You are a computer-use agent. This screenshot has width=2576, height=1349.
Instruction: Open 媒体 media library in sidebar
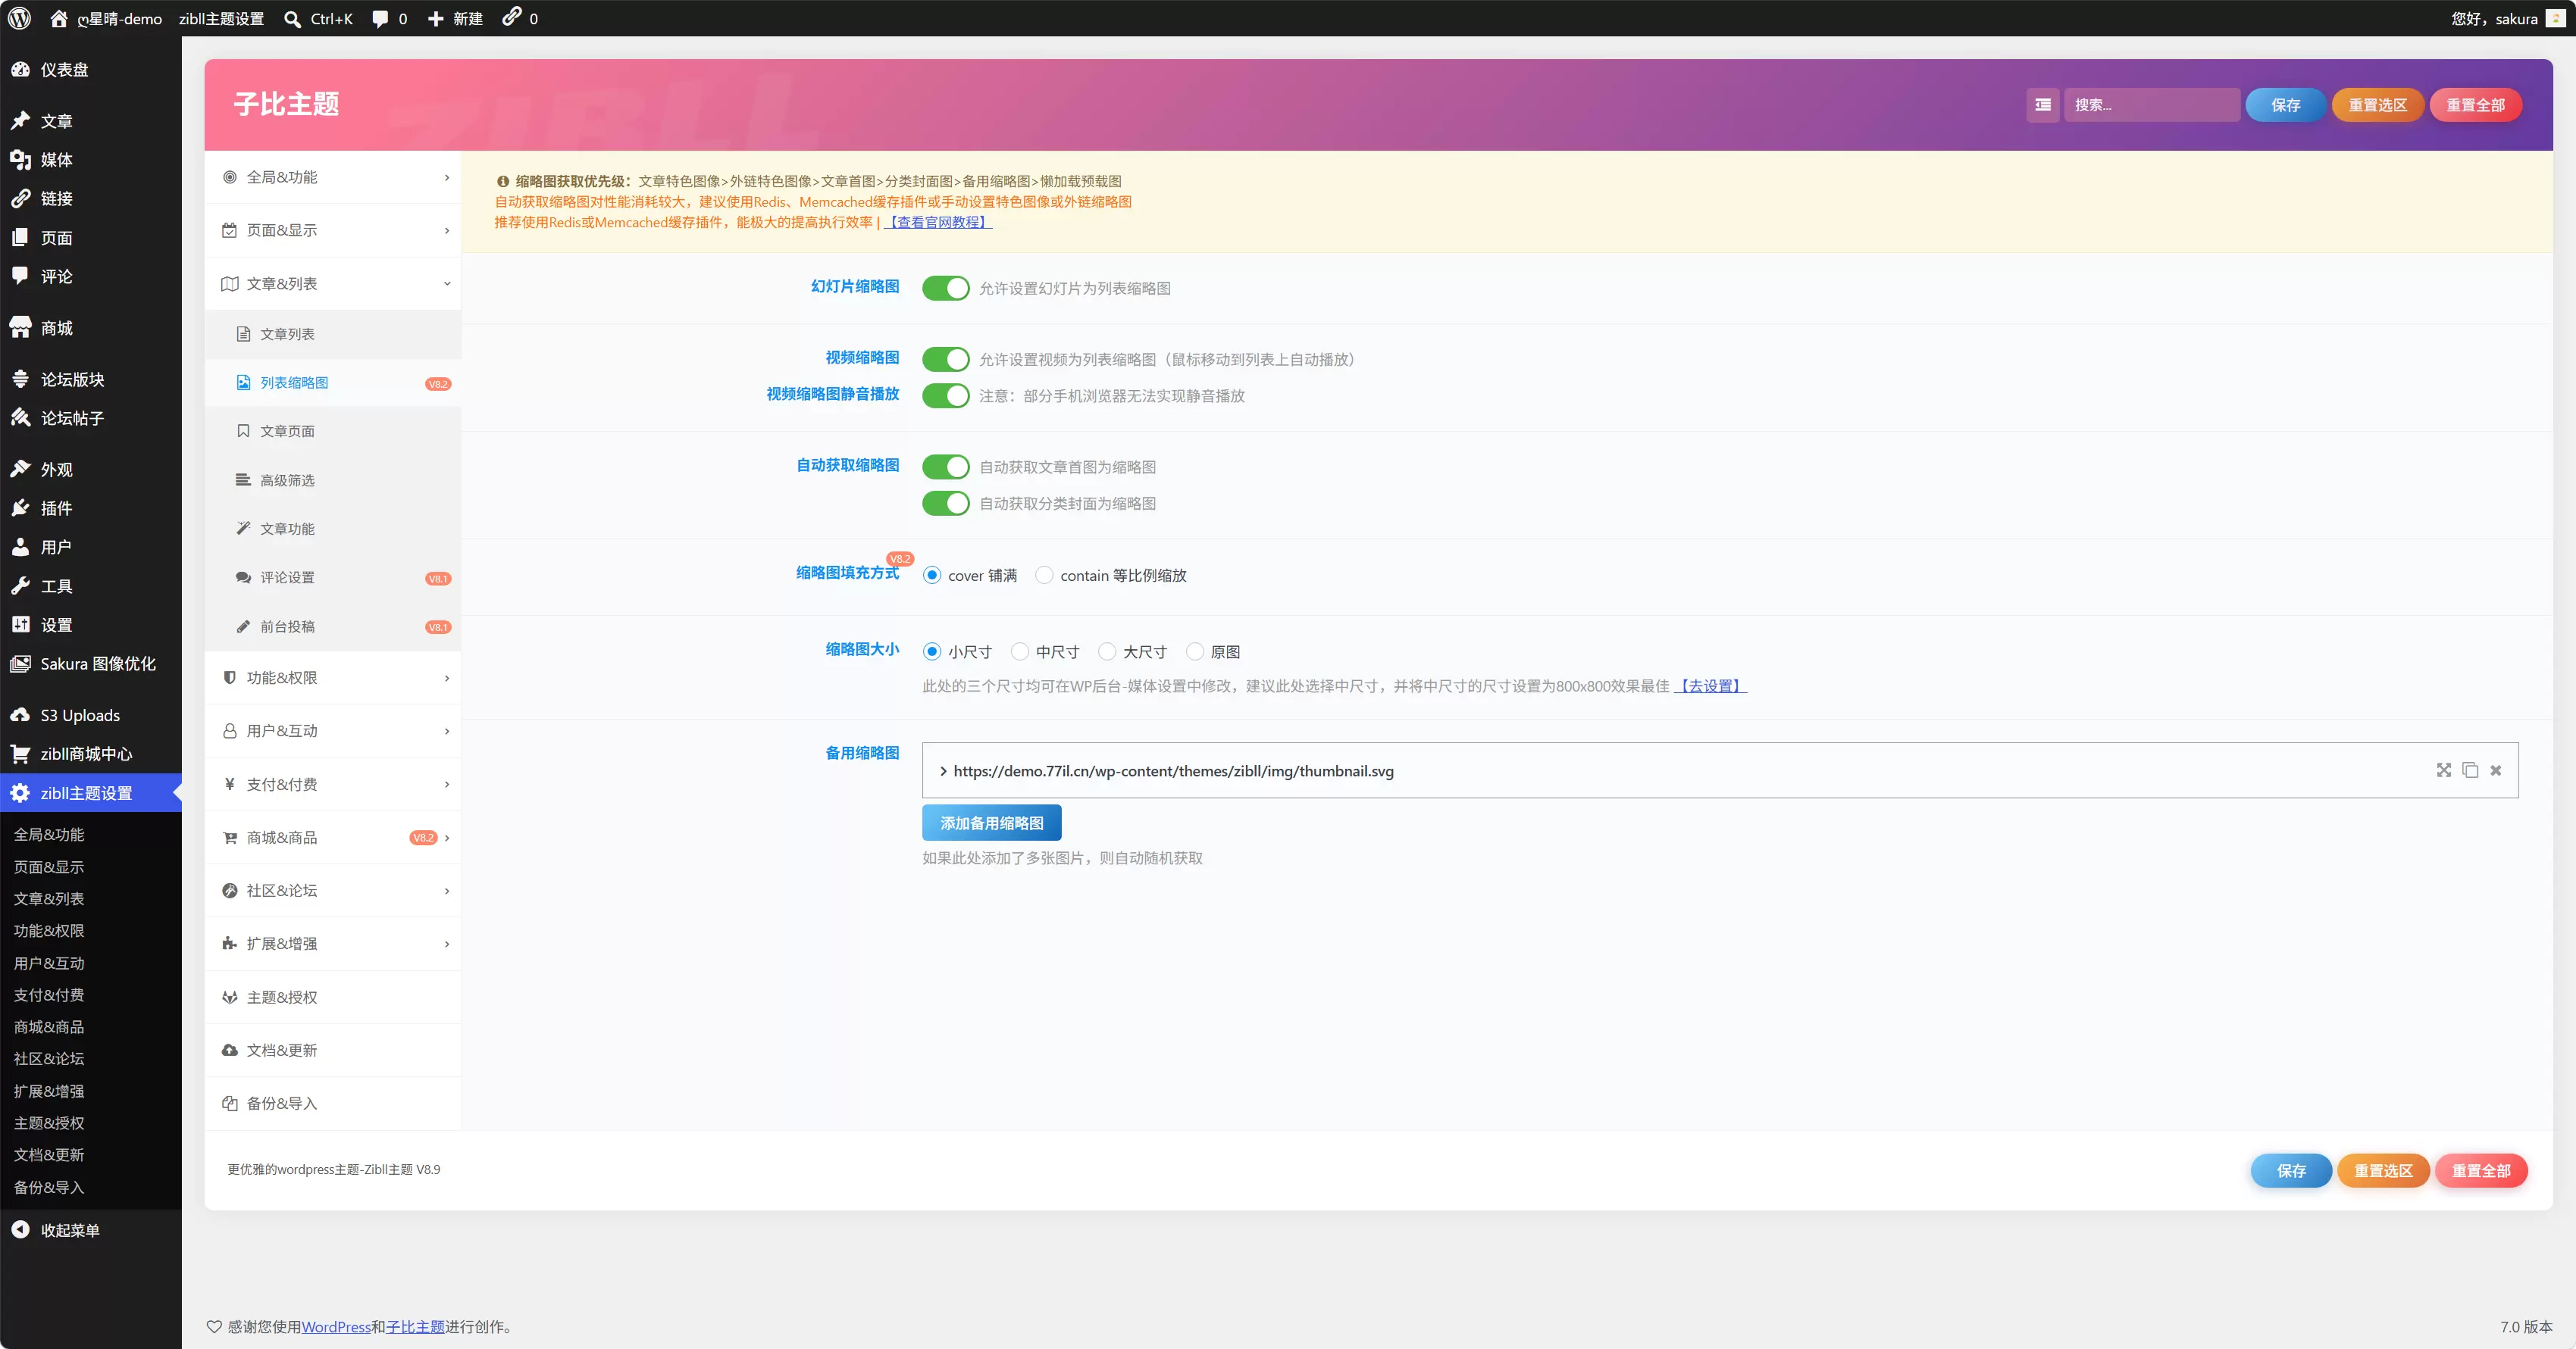pyautogui.click(x=91, y=160)
